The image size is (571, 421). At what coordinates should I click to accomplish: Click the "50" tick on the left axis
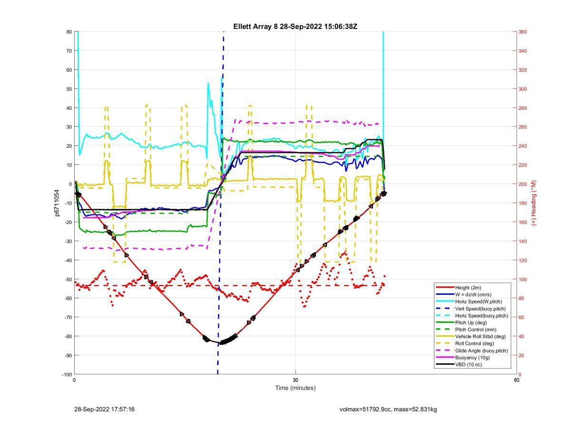pos(69,89)
